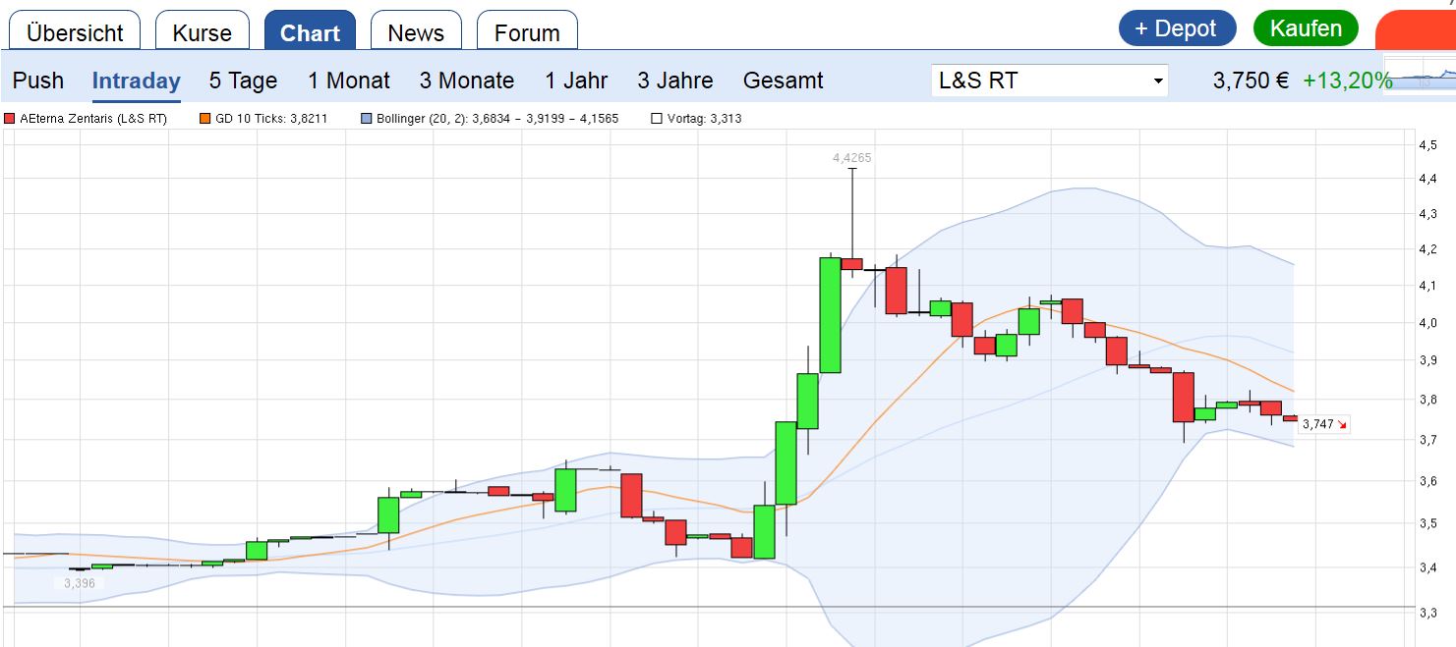This screenshot has width=1456, height=647.
Task: Click the red button beside Kaufen
Action: [1416, 30]
